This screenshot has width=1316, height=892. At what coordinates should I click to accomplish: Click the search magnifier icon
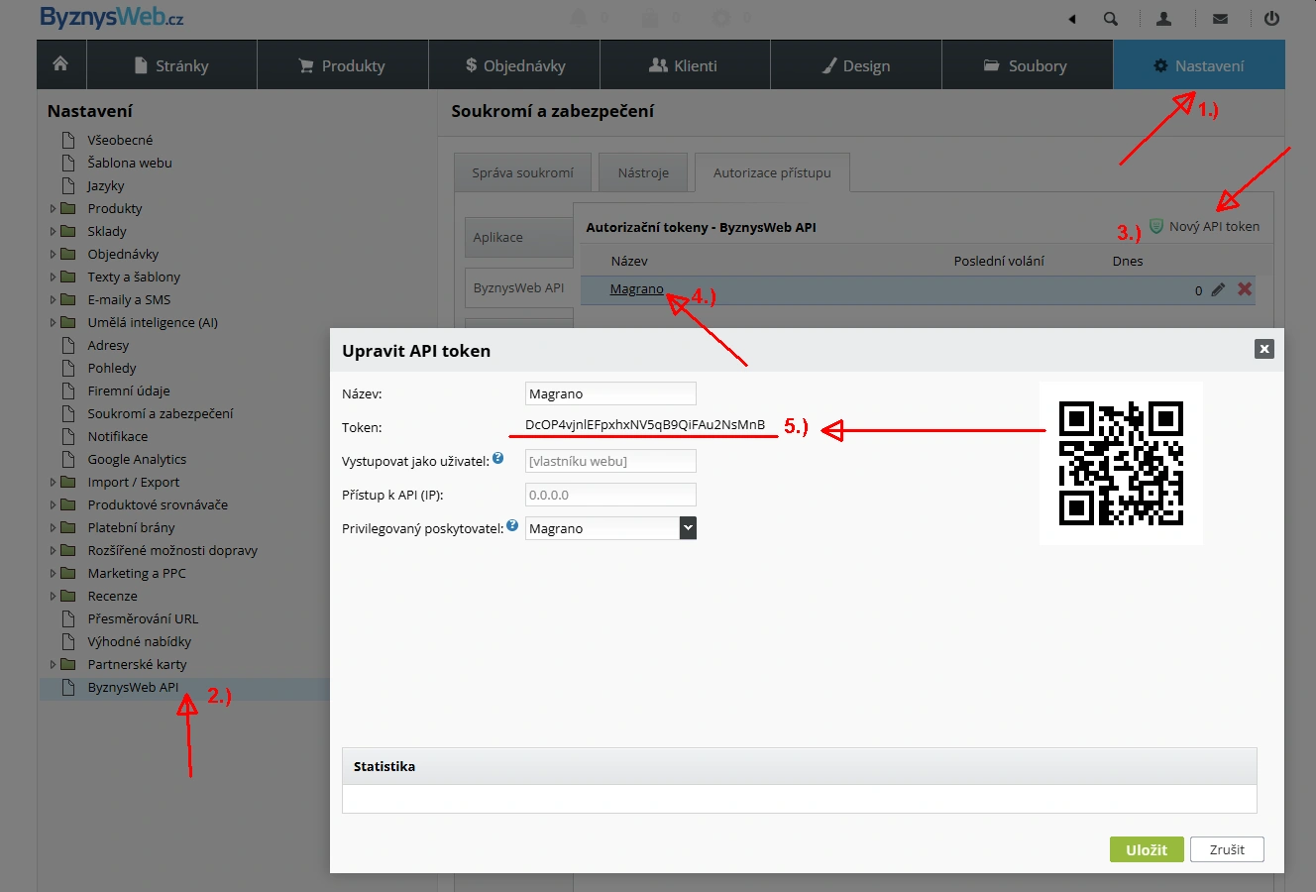coord(1111,19)
